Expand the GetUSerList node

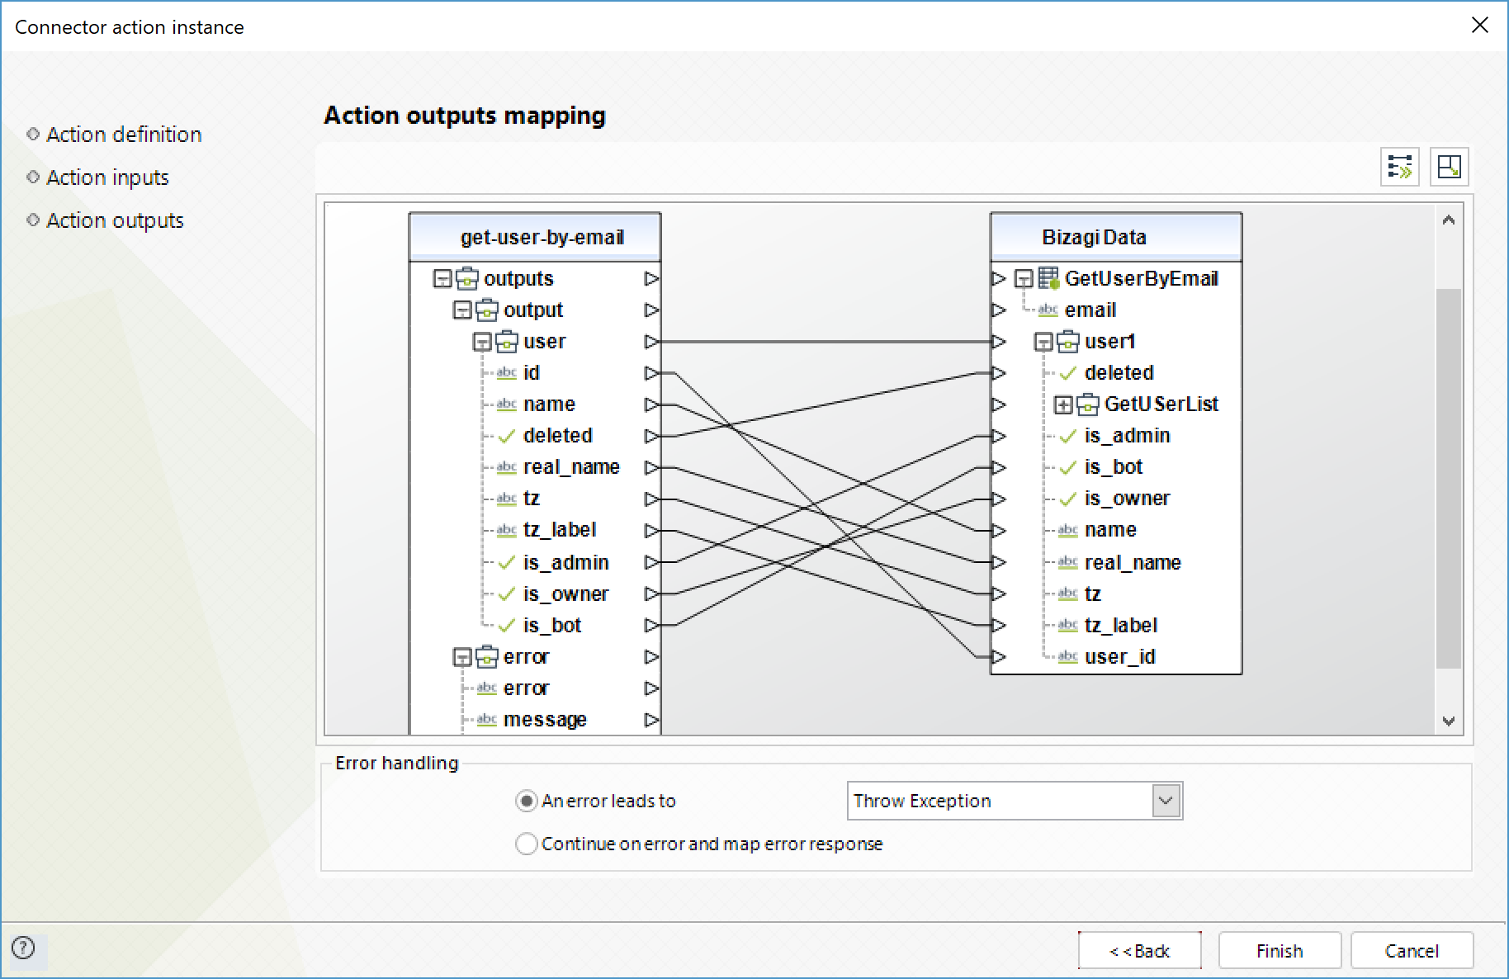[1064, 404]
